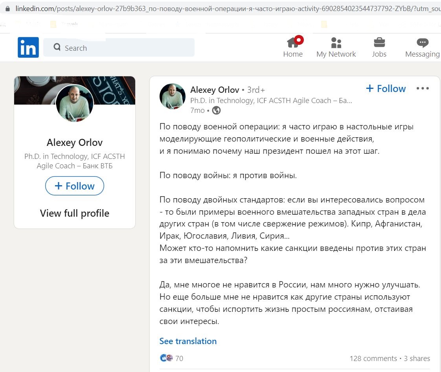The image size is (441, 372).
Task: Click the search magnifier icon
Action: (57, 47)
